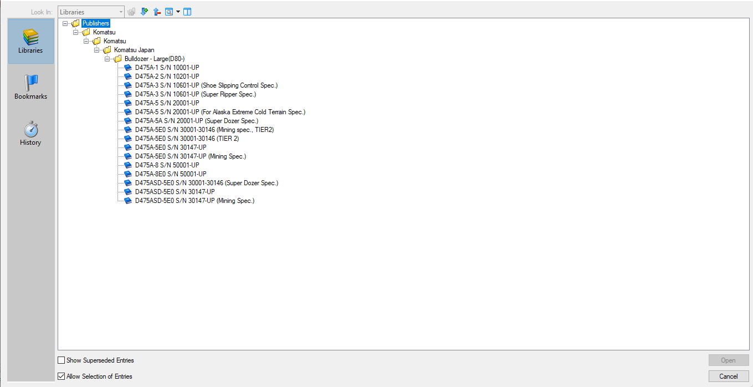Viewport: 753px width, 387px height.
Task: Click the search magnifier toolbar icon
Action: click(169, 12)
